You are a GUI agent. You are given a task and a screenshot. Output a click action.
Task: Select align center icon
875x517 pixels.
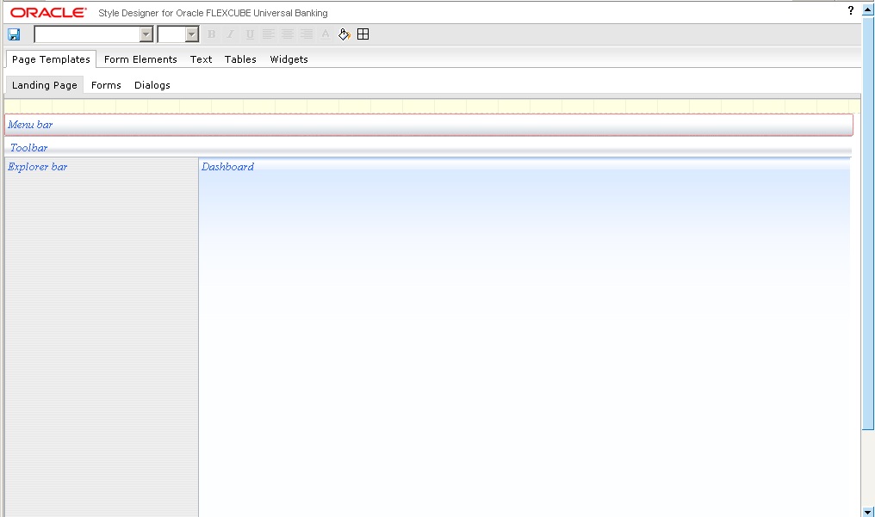pyautogui.click(x=288, y=34)
